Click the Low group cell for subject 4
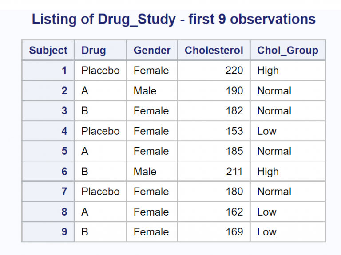The image size is (341, 255). [x=266, y=131]
